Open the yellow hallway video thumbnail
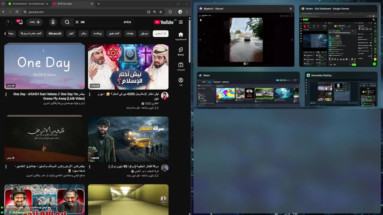The image size is (383, 215). click(128, 199)
